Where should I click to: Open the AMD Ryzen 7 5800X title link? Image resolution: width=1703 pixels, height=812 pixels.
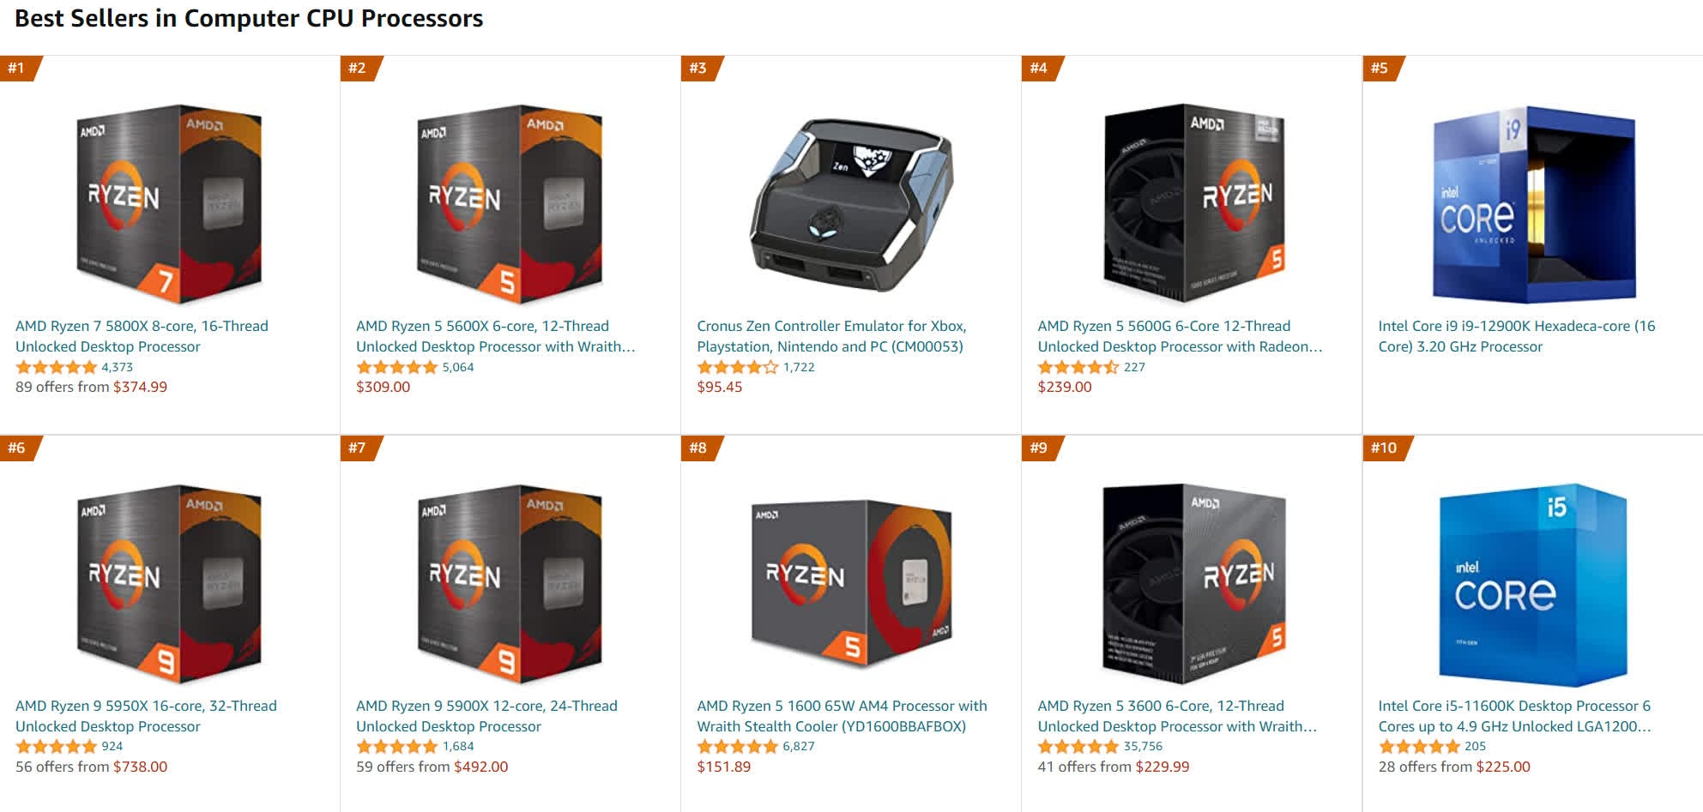coord(142,336)
